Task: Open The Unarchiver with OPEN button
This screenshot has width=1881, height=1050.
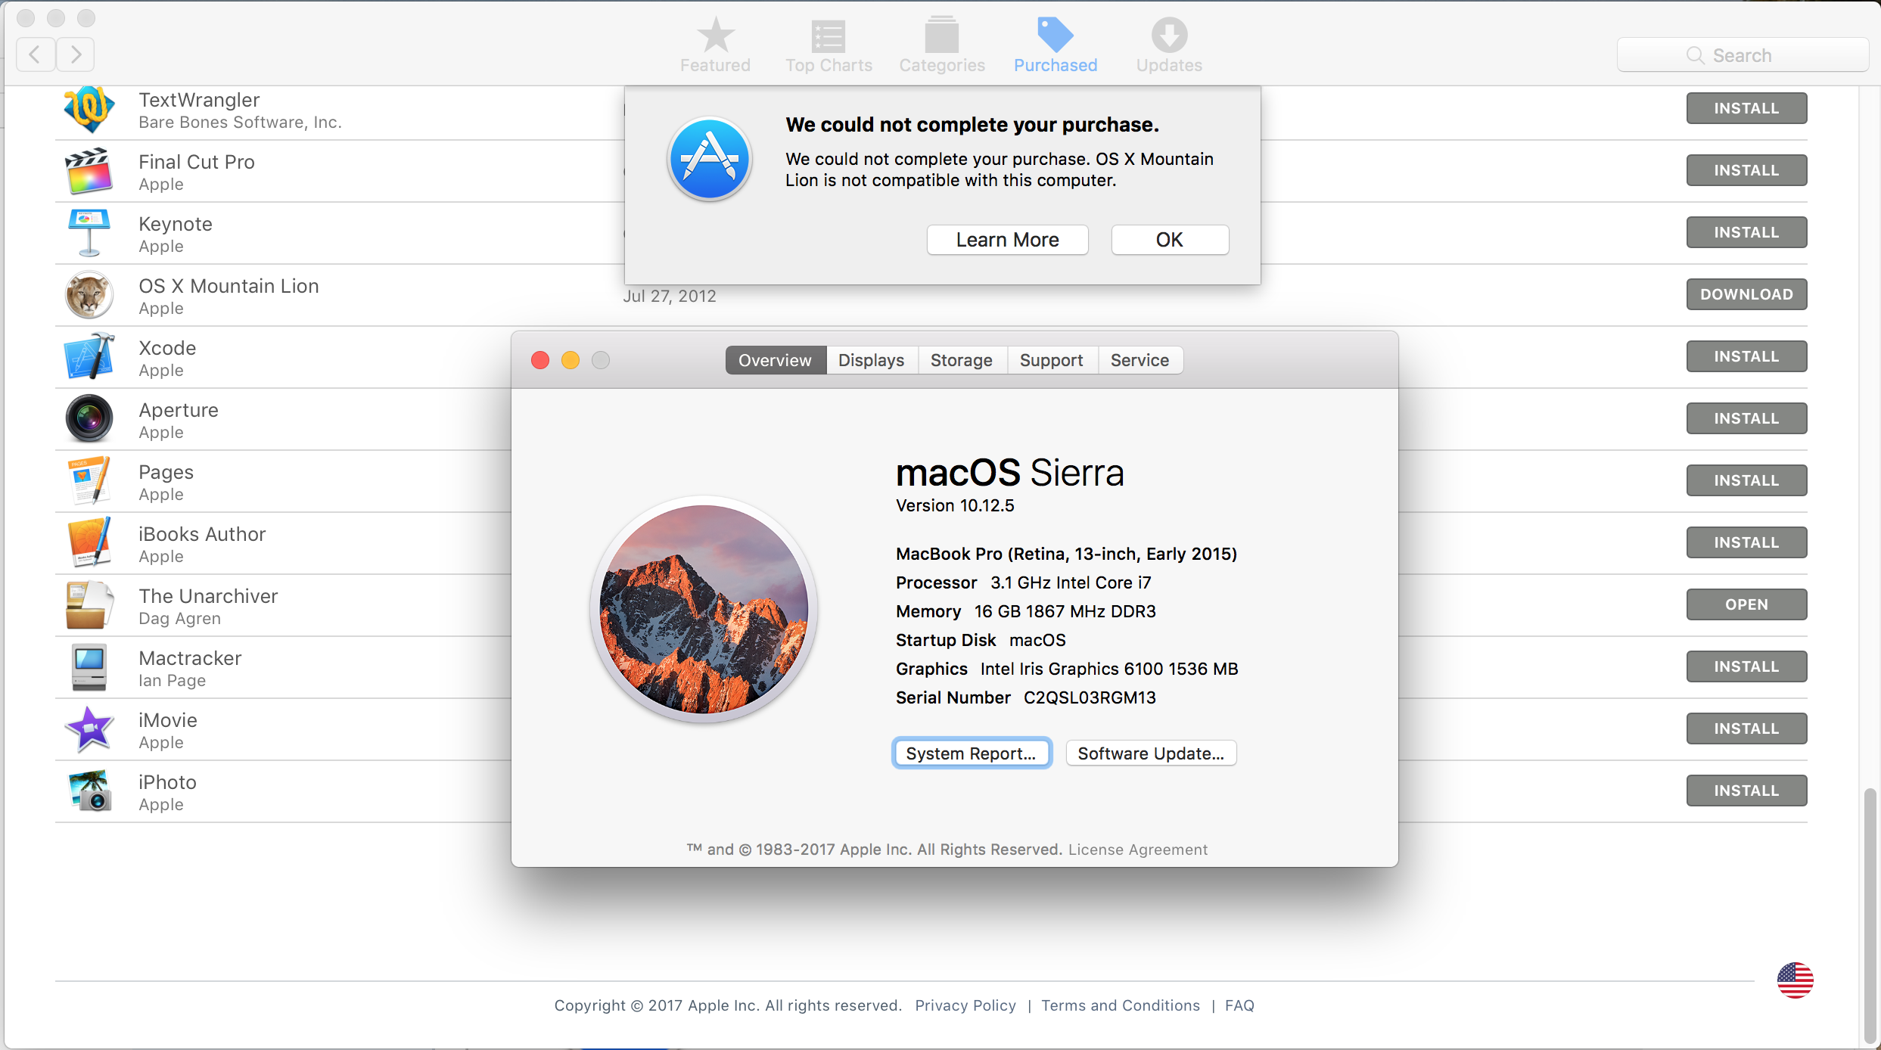Action: (1746, 604)
